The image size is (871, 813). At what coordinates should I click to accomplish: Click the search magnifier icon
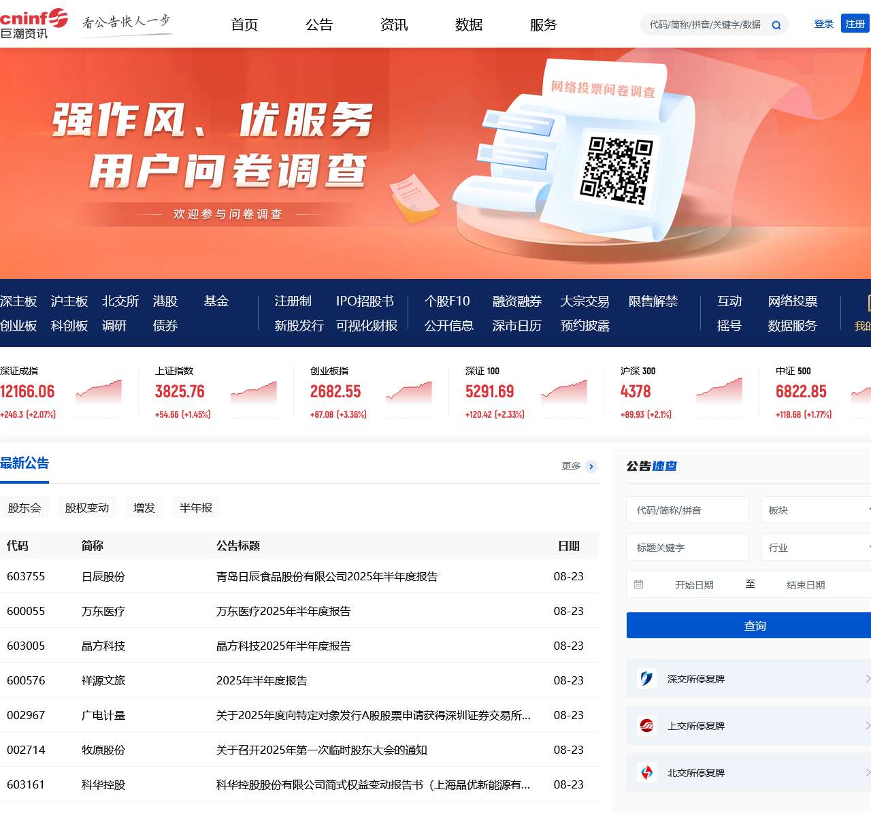776,24
